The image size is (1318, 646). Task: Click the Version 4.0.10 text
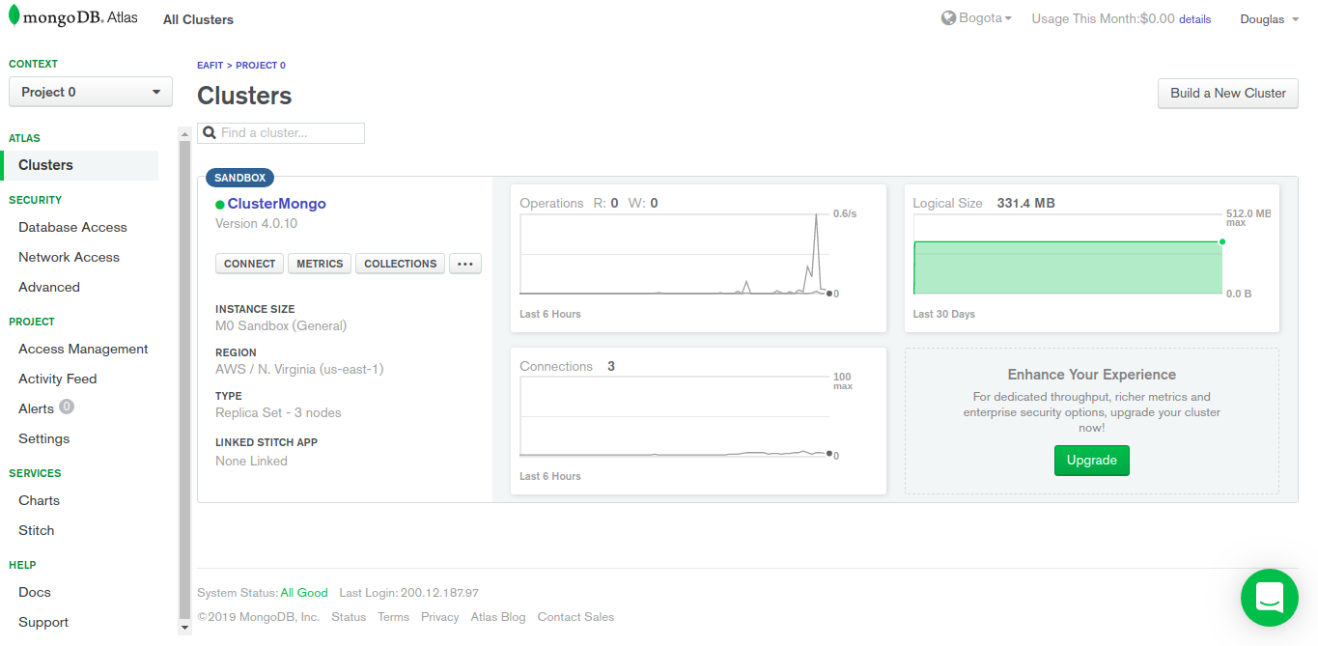pos(256,224)
